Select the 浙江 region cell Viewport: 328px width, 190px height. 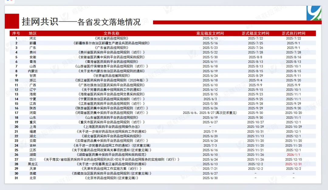tap(32, 80)
